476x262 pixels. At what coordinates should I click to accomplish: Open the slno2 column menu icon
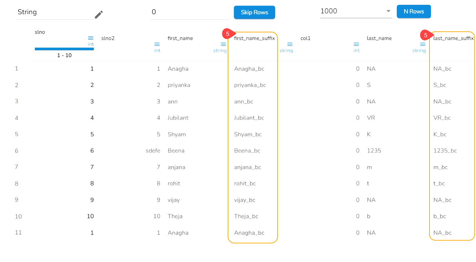pos(157,44)
